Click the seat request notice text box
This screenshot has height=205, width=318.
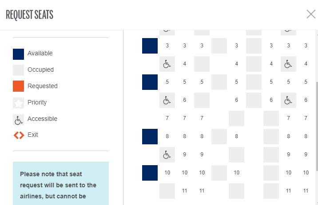(x=61, y=185)
